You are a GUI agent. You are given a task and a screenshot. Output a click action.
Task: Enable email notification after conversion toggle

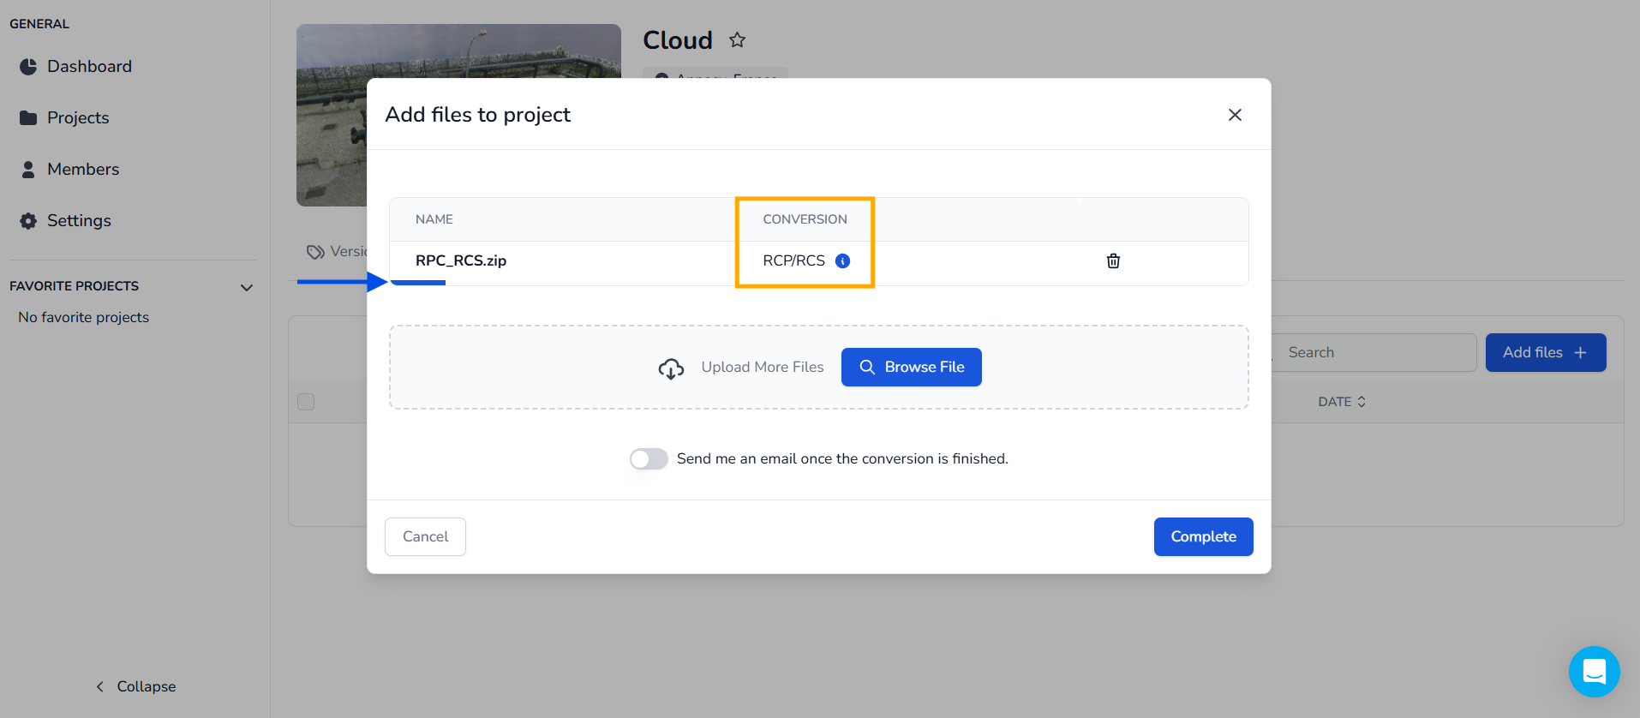649,459
